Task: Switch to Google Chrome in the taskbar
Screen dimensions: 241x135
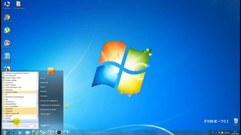Action: pyautogui.click(x=35, y=132)
